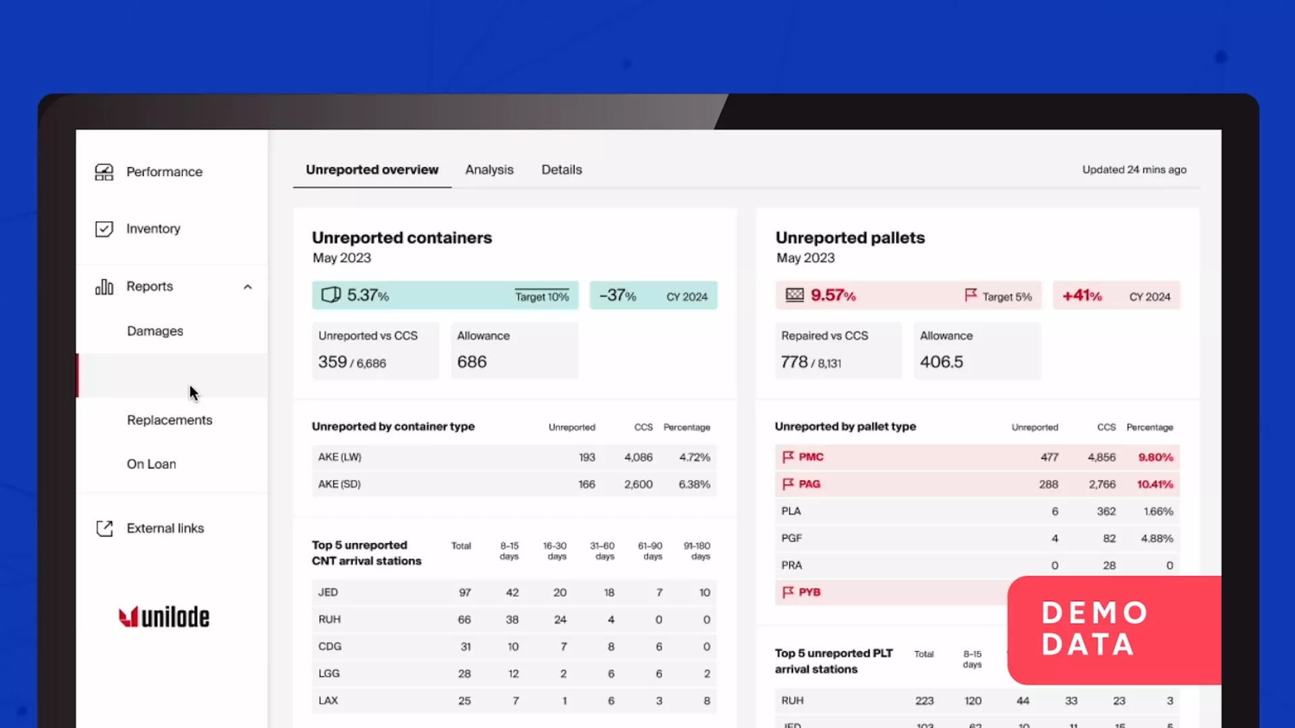The height and width of the screenshot is (728, 1295).
Task: Select Damages under Reports
Action: pyautogui.click(x=154, y=331)
